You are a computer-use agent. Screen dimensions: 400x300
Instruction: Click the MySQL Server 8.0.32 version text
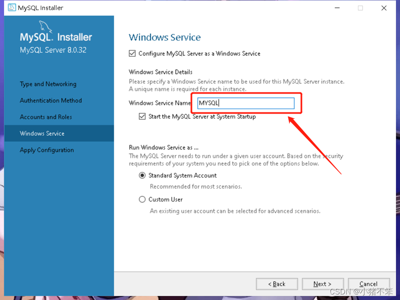[53, 50]
